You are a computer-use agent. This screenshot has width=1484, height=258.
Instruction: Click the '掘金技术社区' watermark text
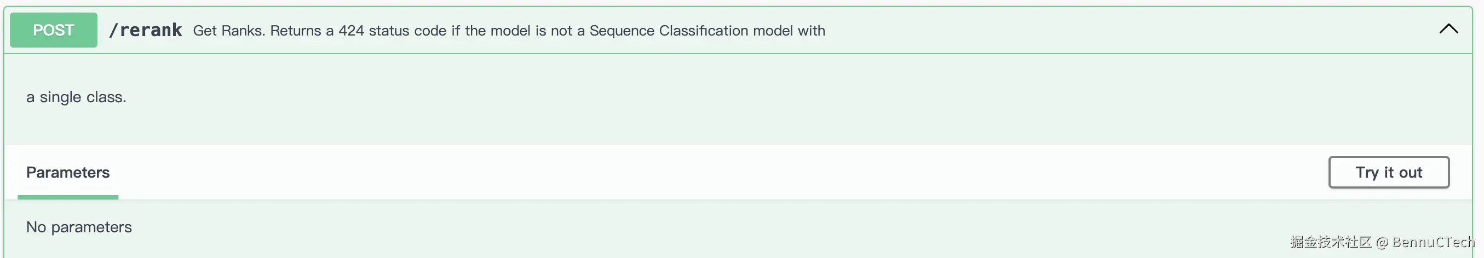[1331, 242]
